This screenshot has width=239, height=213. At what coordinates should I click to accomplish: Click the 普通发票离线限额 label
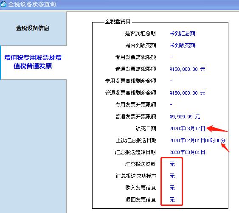tap(136, 69)
